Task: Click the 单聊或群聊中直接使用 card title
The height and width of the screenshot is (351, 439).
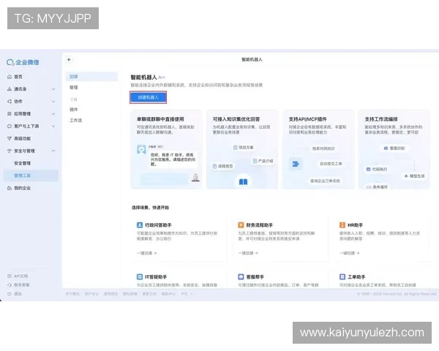Action: pos(160,119)
